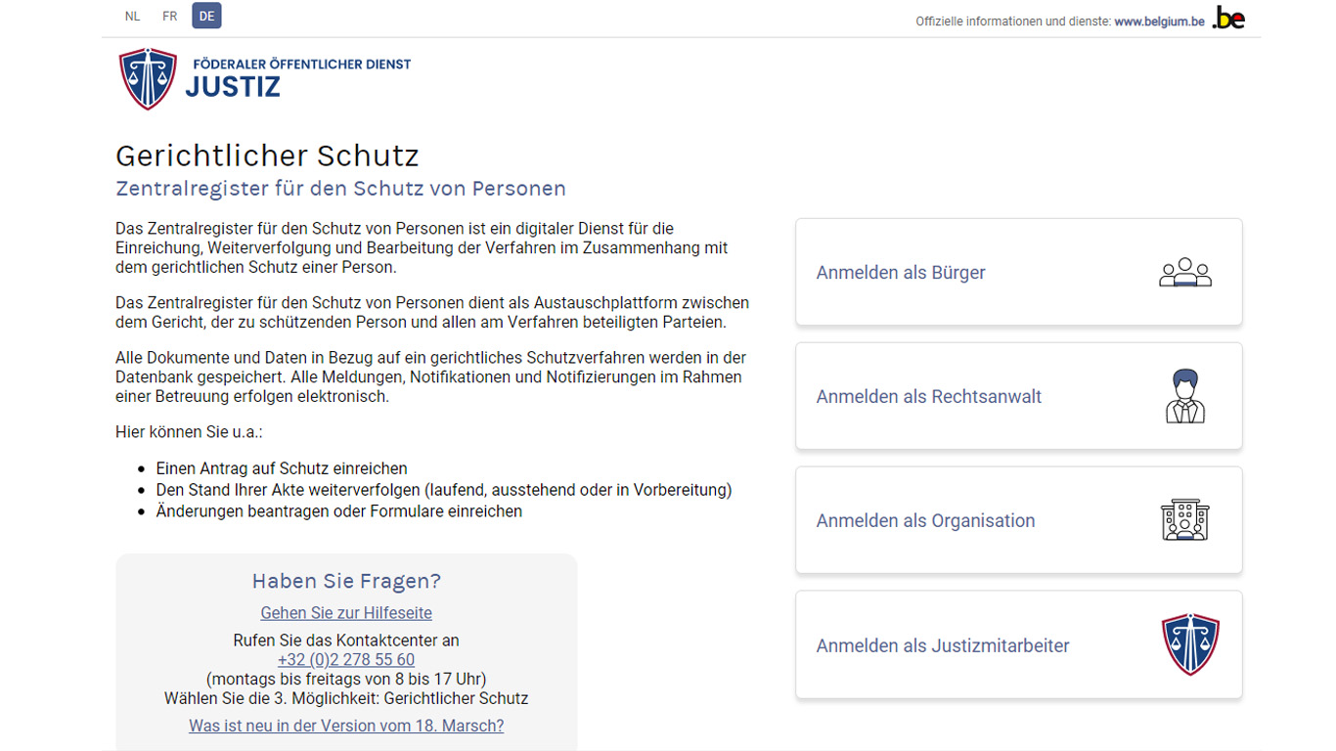Click the .be Belgium logo
This screenshot has height=751, width=1336.
1228,19
